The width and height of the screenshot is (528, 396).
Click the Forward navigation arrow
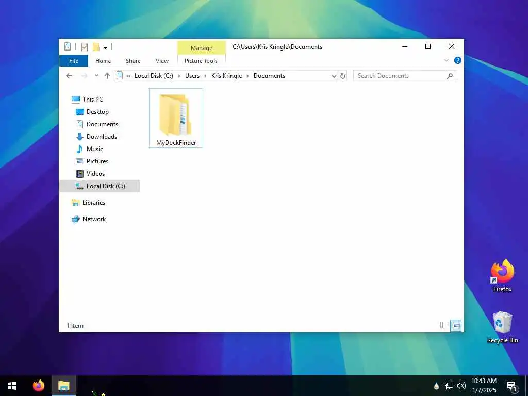pos(84,76)
